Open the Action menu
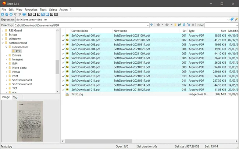The image size is (239, 149). pos(63,10)
